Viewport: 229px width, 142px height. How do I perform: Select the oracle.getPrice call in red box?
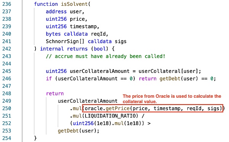tap(153, 108)
